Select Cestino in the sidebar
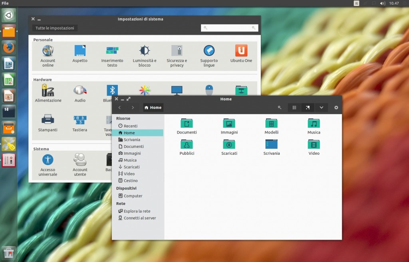This screenshot has width=409, height=262. [x=130, y=181]
